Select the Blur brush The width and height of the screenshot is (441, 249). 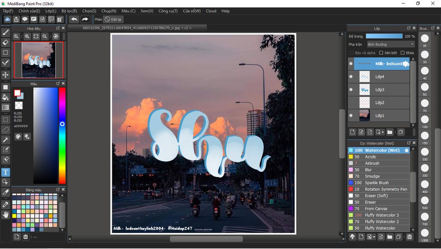click(x=379, y=170)
